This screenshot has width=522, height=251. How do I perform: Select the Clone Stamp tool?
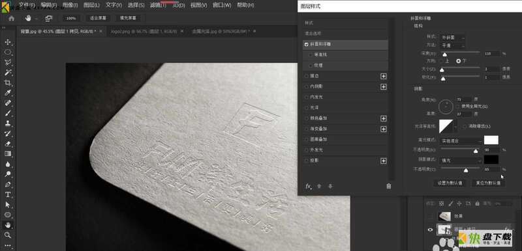click(8, 123)
